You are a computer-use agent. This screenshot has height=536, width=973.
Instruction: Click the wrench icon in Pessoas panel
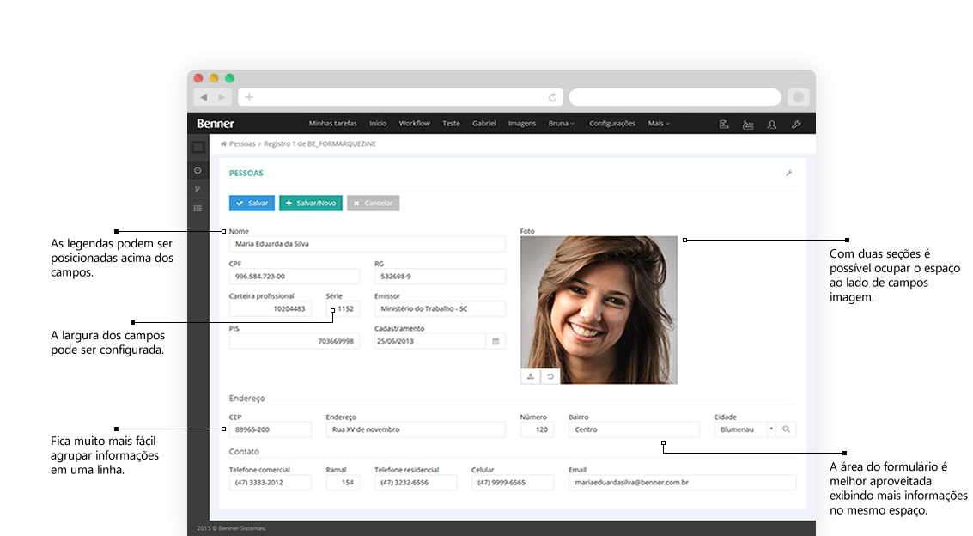(788, 174)
